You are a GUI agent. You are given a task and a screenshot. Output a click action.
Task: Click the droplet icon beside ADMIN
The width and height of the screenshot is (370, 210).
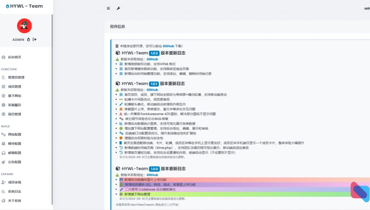[x=28, y=40]
